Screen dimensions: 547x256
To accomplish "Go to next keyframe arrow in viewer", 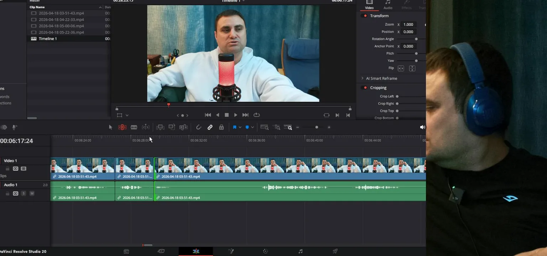I will (187, 115).
